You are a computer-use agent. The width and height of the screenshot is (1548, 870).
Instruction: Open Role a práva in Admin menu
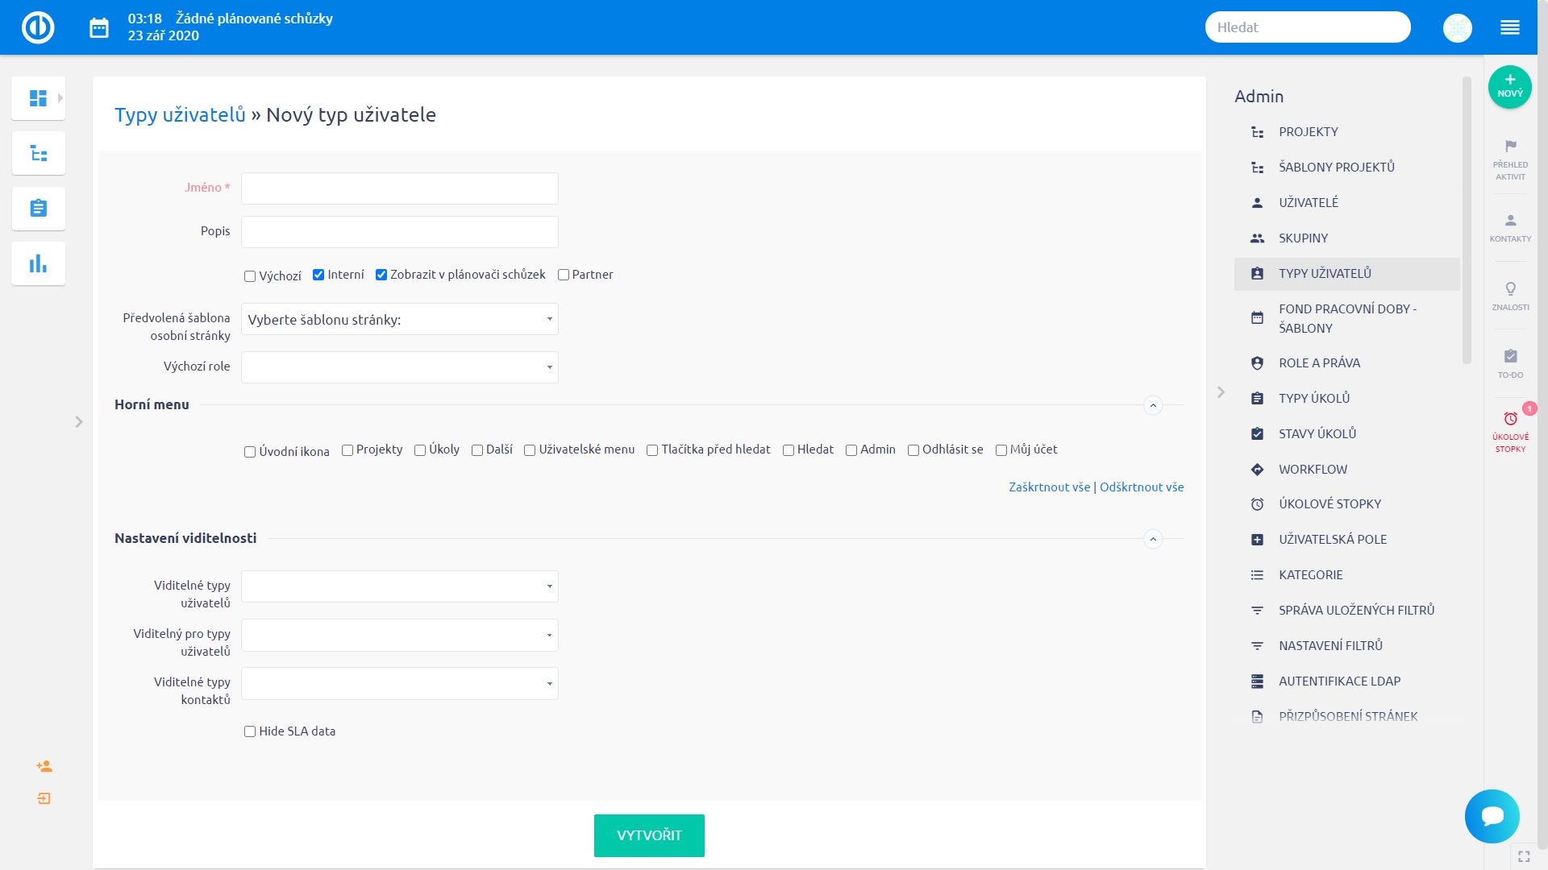1319,363
